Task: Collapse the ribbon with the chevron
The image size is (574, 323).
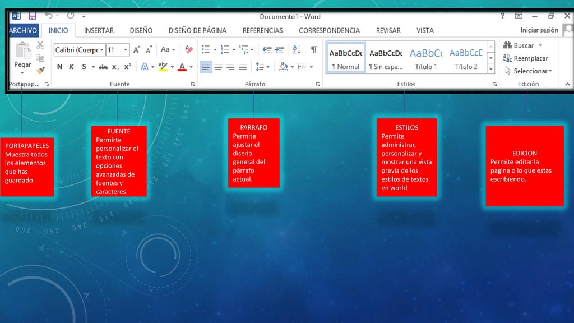Action: click(567, 84)
